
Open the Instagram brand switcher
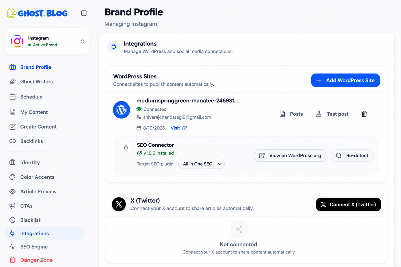click(47, 41)
